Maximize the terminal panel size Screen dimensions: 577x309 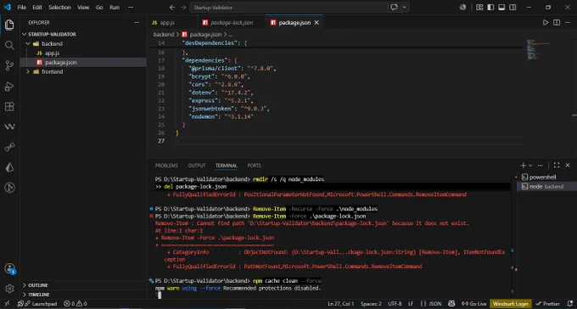coord(557,166)
